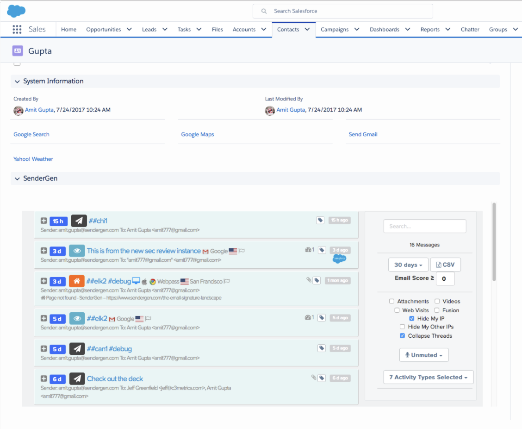
Task: Click tag icon on ##can1 #debug message
Action: pyautogui.click(x=322, y=348)
